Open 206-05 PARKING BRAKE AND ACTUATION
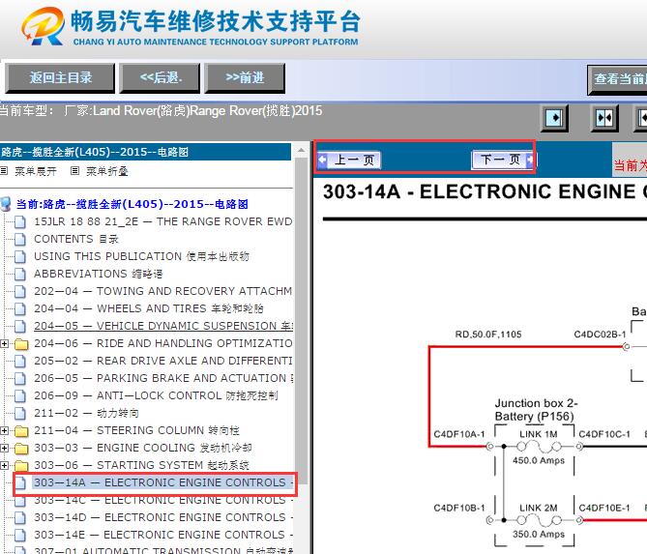Image resolution: width=647 pixels, height=554 pixels. tap(163, 378)
